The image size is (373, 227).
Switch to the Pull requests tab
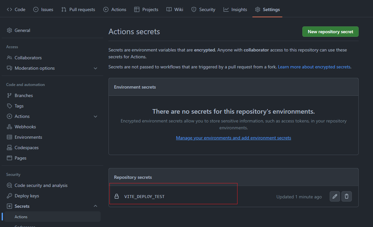pos(82,9)
